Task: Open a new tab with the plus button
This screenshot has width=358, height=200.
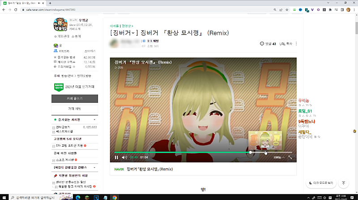Action: click(50, 3)
